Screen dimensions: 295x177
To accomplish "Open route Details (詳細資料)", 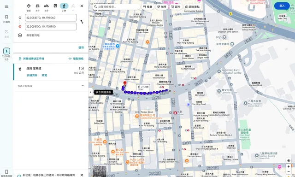I will (32, 75).
